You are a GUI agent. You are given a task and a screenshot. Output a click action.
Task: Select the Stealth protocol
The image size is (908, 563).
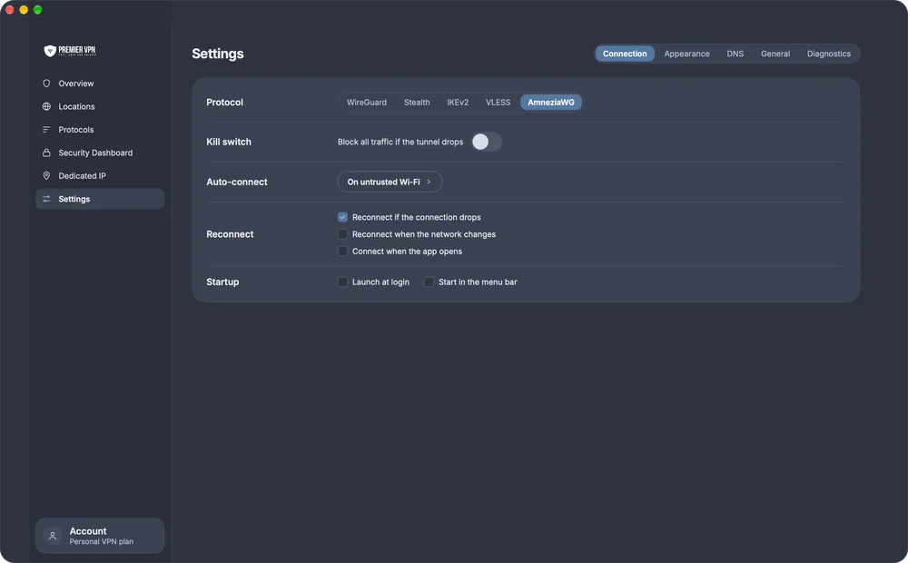(x=417, y=102)
